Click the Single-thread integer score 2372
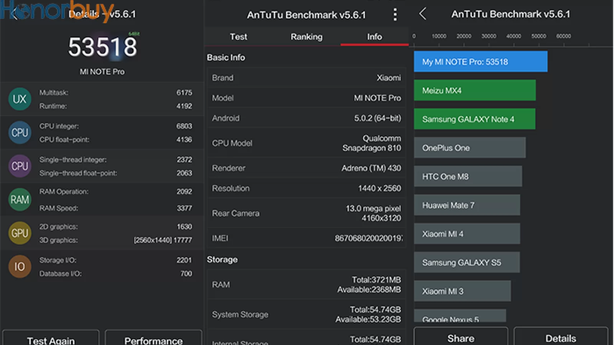This screenshot has width=614, height=345. (x=184, y=159)
